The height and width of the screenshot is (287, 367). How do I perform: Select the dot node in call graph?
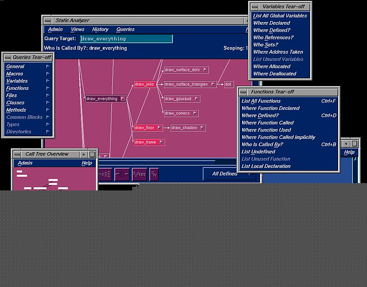(228, 84)
